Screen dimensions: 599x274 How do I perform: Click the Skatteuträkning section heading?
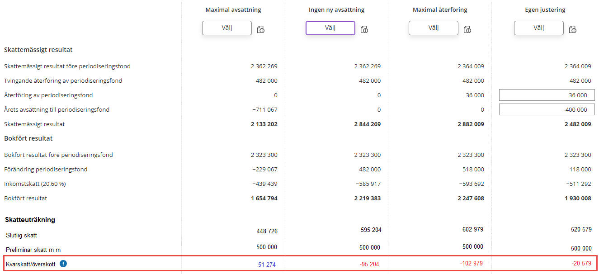(x=30, y=220)
